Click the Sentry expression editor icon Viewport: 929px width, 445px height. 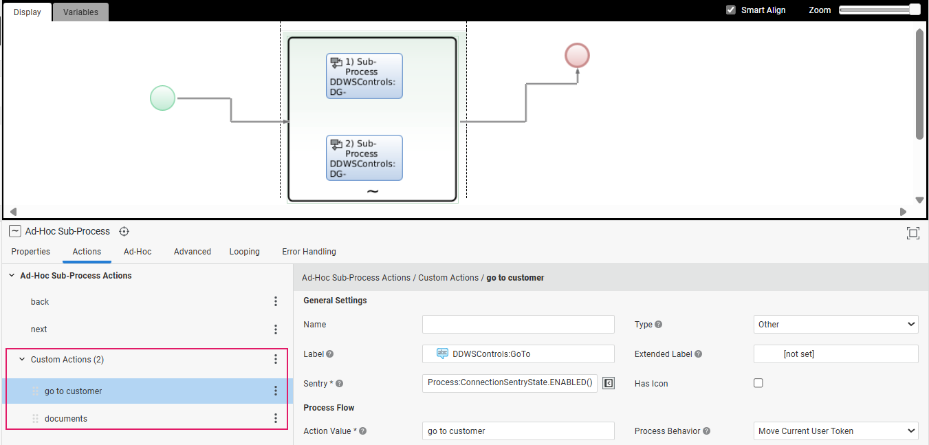pyautogui.click(x=608, y=383)
